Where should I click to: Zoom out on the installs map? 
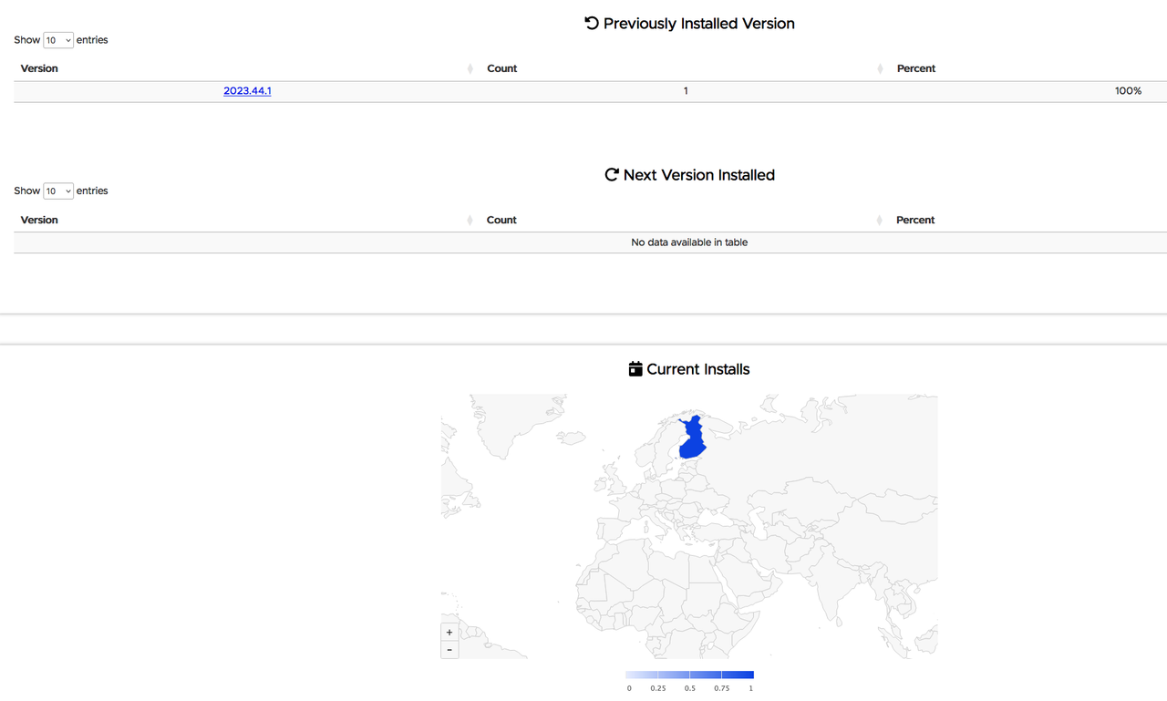click(x=449, y=650)
